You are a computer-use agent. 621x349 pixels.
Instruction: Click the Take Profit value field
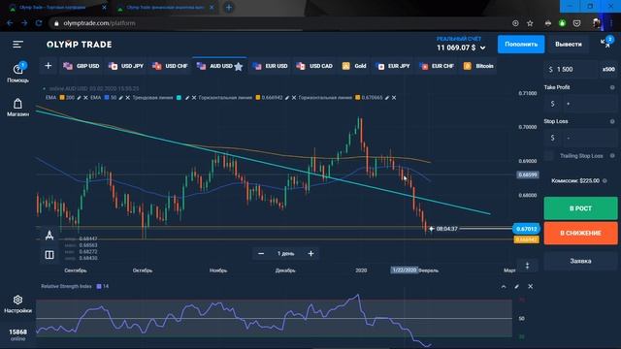click(x=590, y=104)
